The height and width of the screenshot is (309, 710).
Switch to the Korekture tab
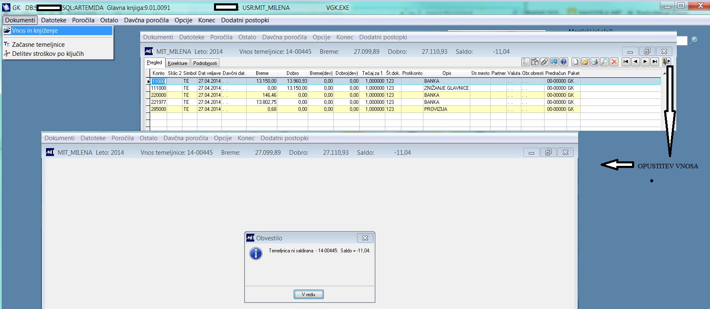177,63
